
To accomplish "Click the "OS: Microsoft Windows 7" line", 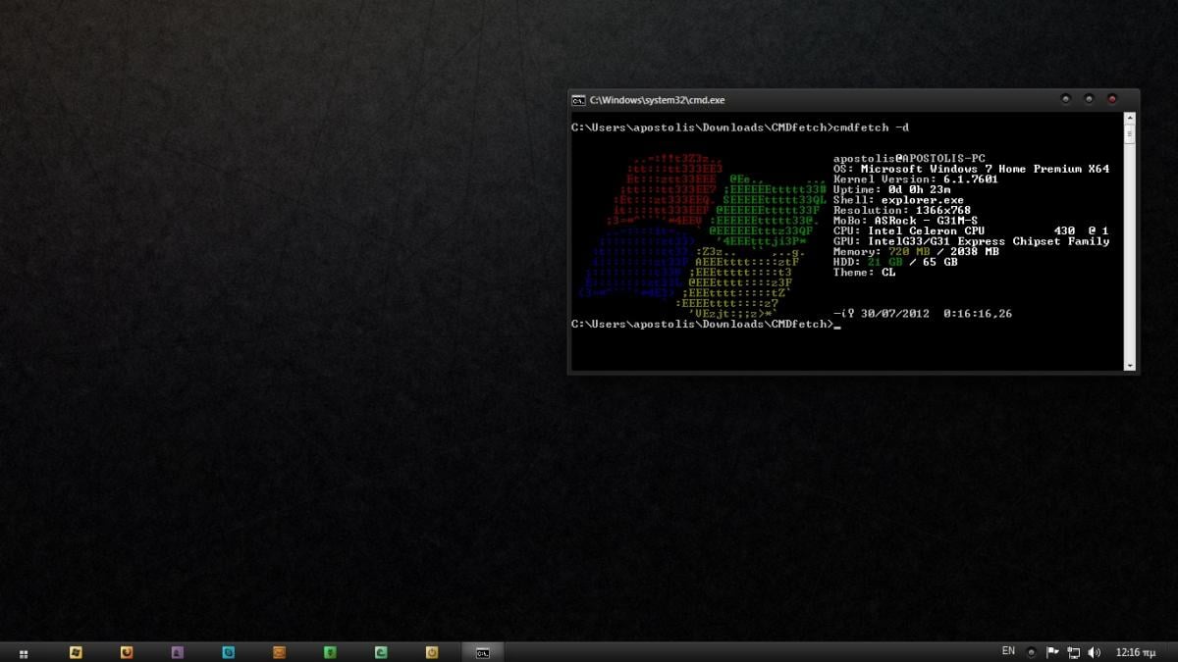I will (971, 169).
